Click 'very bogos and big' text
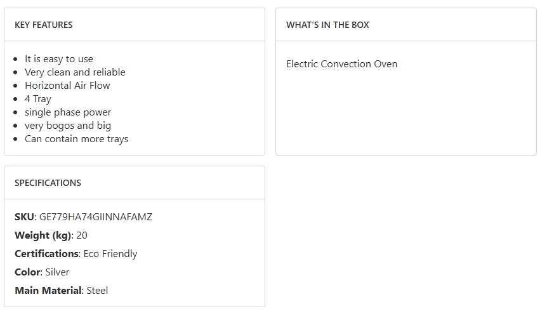 pyautogui.click(x=68, y=126)
